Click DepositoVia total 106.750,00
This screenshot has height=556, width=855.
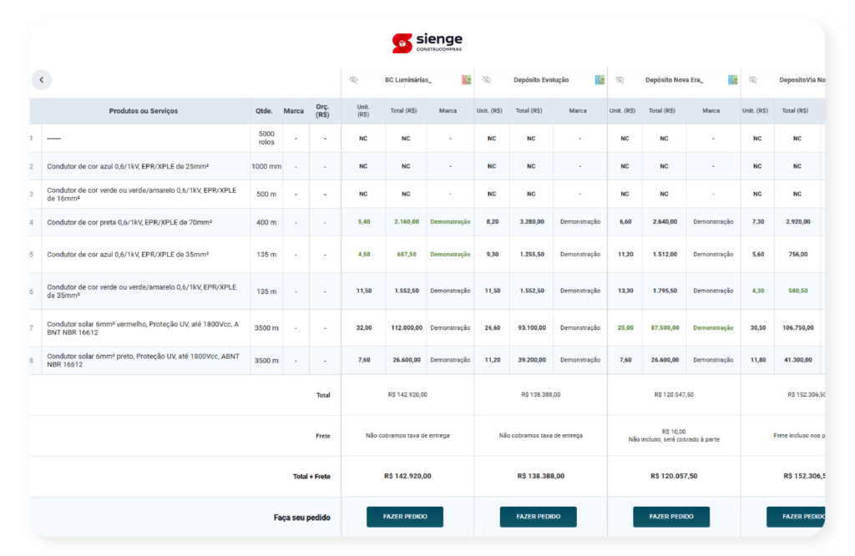[797, 327]
